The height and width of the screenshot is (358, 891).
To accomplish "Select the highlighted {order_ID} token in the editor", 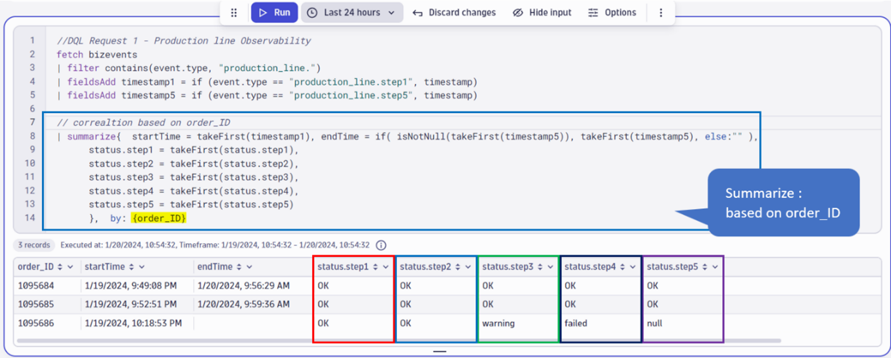I will pos(159,218).
